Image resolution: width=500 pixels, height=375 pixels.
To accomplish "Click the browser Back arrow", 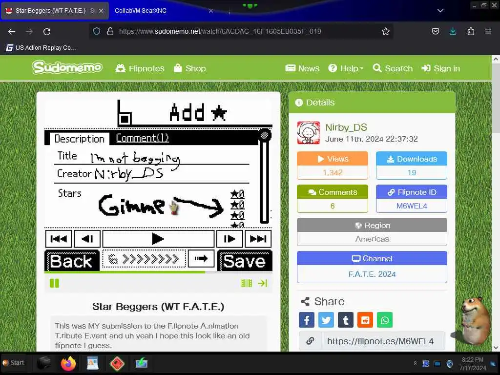I will 12,31.
